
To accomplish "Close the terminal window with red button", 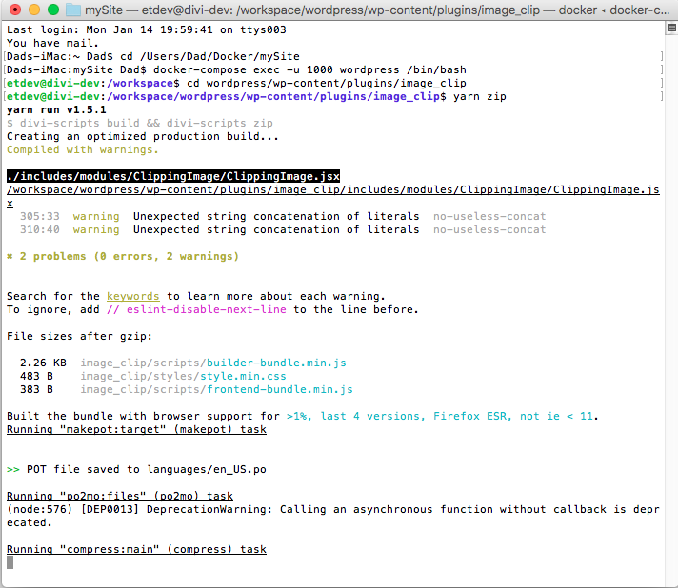I will pos(15,10).
